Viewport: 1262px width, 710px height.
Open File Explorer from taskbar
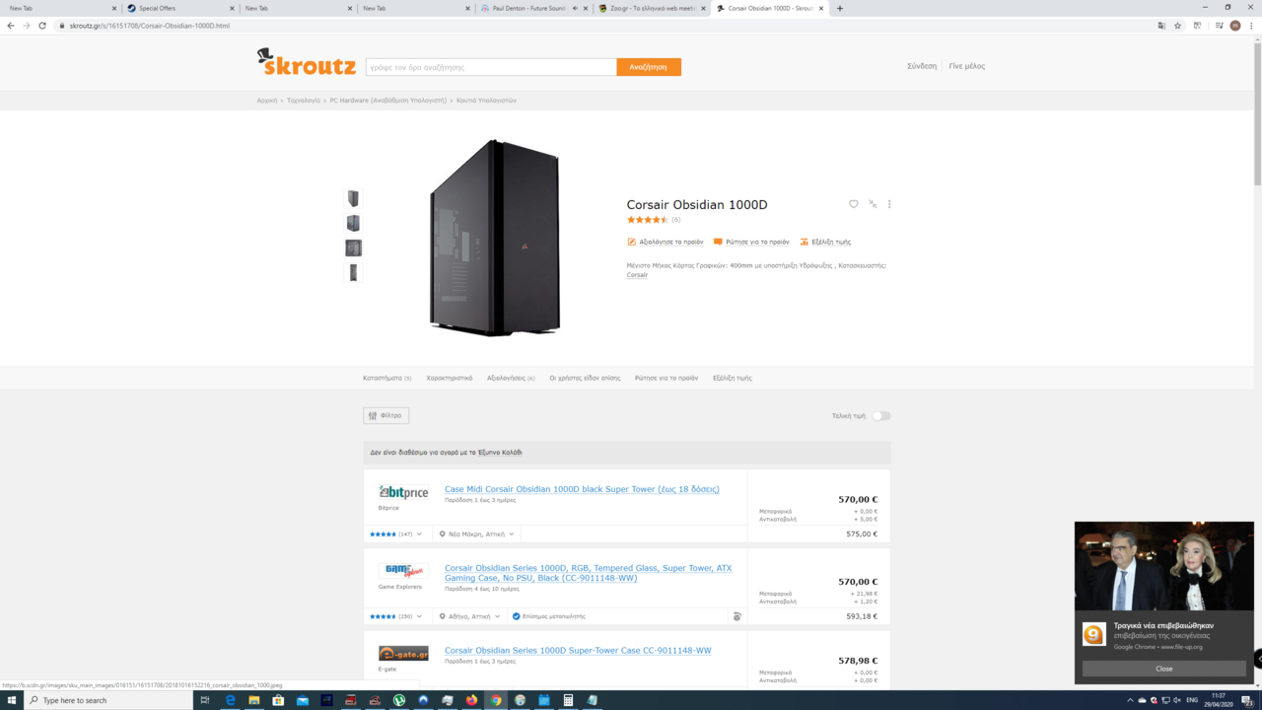pyautogui.click(x=253, y=700)
